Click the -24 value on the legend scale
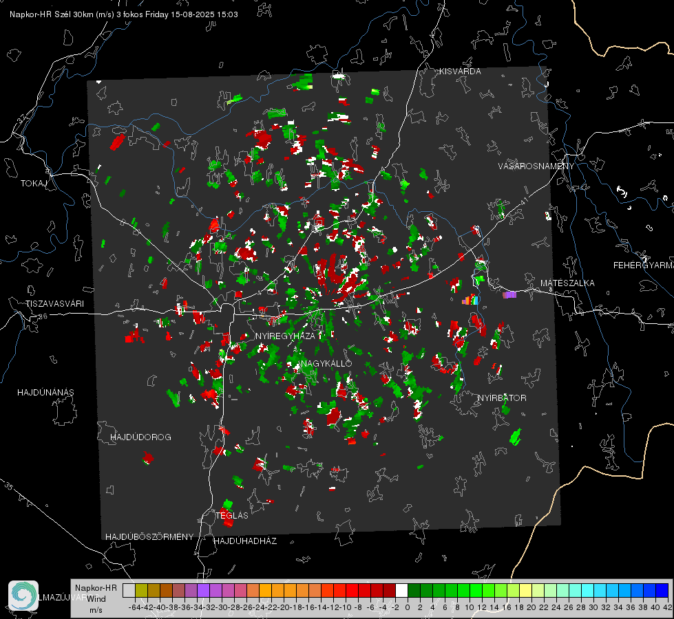Image resolution: width=674 pixels, height=619 pixels. (x=259, y=607)
